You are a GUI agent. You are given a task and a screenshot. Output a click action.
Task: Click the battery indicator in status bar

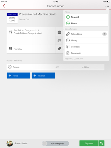coord(108,2)
